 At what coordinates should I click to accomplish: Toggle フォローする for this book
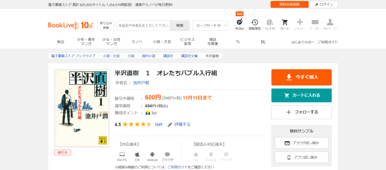tap(301, 112)
